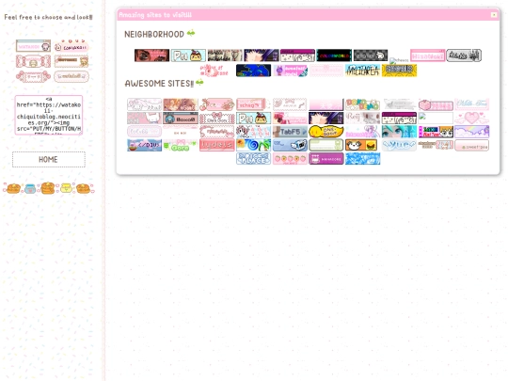
Task: Open the gray rounded button with castle
Action: coord(464,56)
